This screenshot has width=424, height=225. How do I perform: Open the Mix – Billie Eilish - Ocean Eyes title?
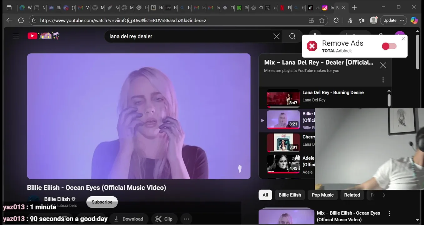(348, 216)
